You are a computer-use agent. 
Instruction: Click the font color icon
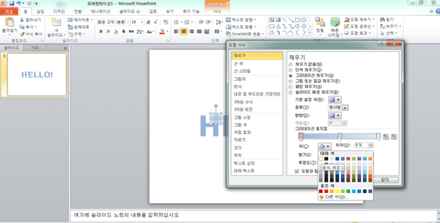pos(162,32)
